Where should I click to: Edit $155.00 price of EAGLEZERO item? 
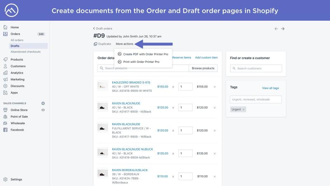pos(163,87)
